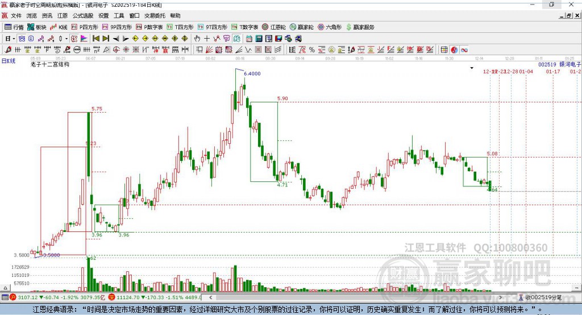Open the 六角形 tool
The height and width of the screenshot is (315, 582).
coord(330,27)
